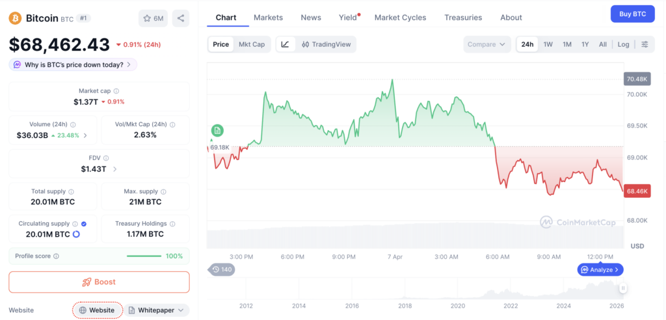Click the $68,462.43 price text

click(59, 44)
